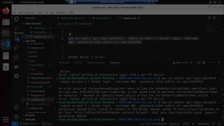Click the remote window indicator in status bar
This screenshot has width=224, height=126.
point(15,124)
